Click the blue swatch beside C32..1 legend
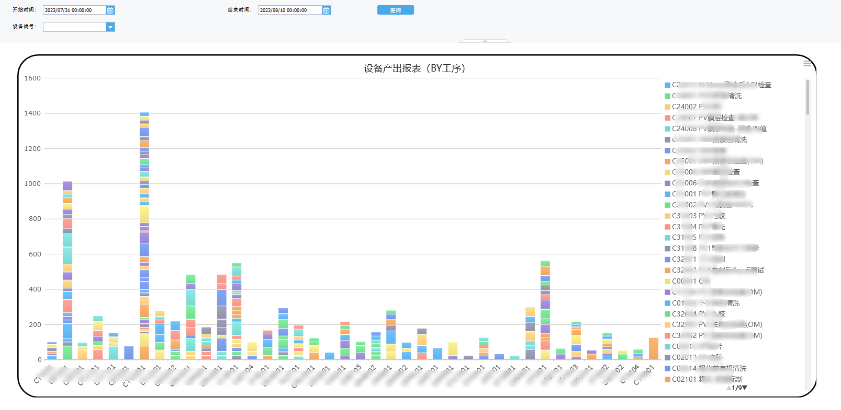This screenshot has width=841, height=410. [667, 260]
